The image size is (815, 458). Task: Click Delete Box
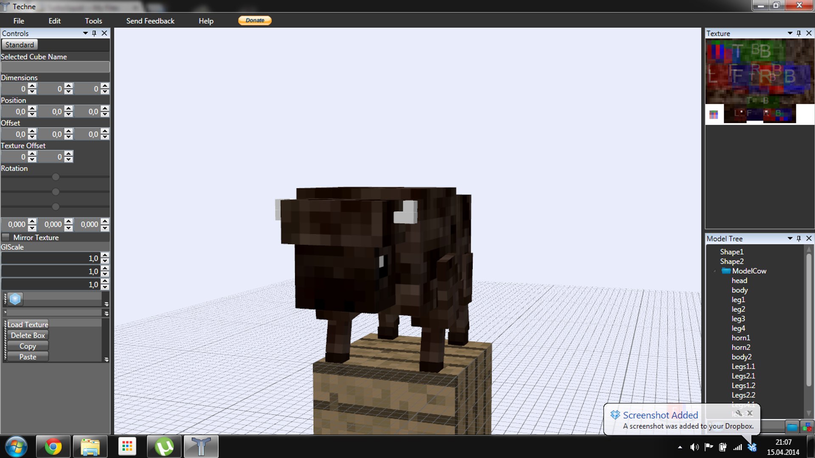point(28,335)
